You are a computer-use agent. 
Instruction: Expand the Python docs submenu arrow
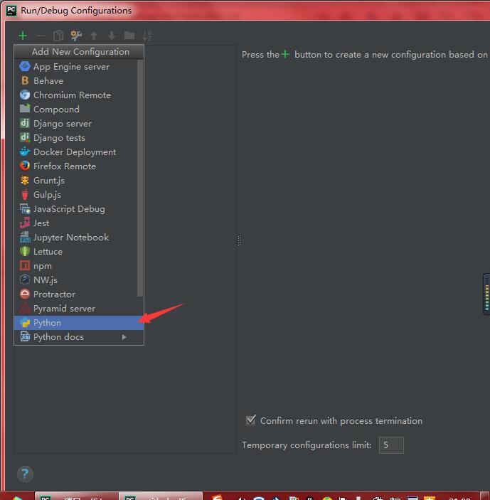124,336
